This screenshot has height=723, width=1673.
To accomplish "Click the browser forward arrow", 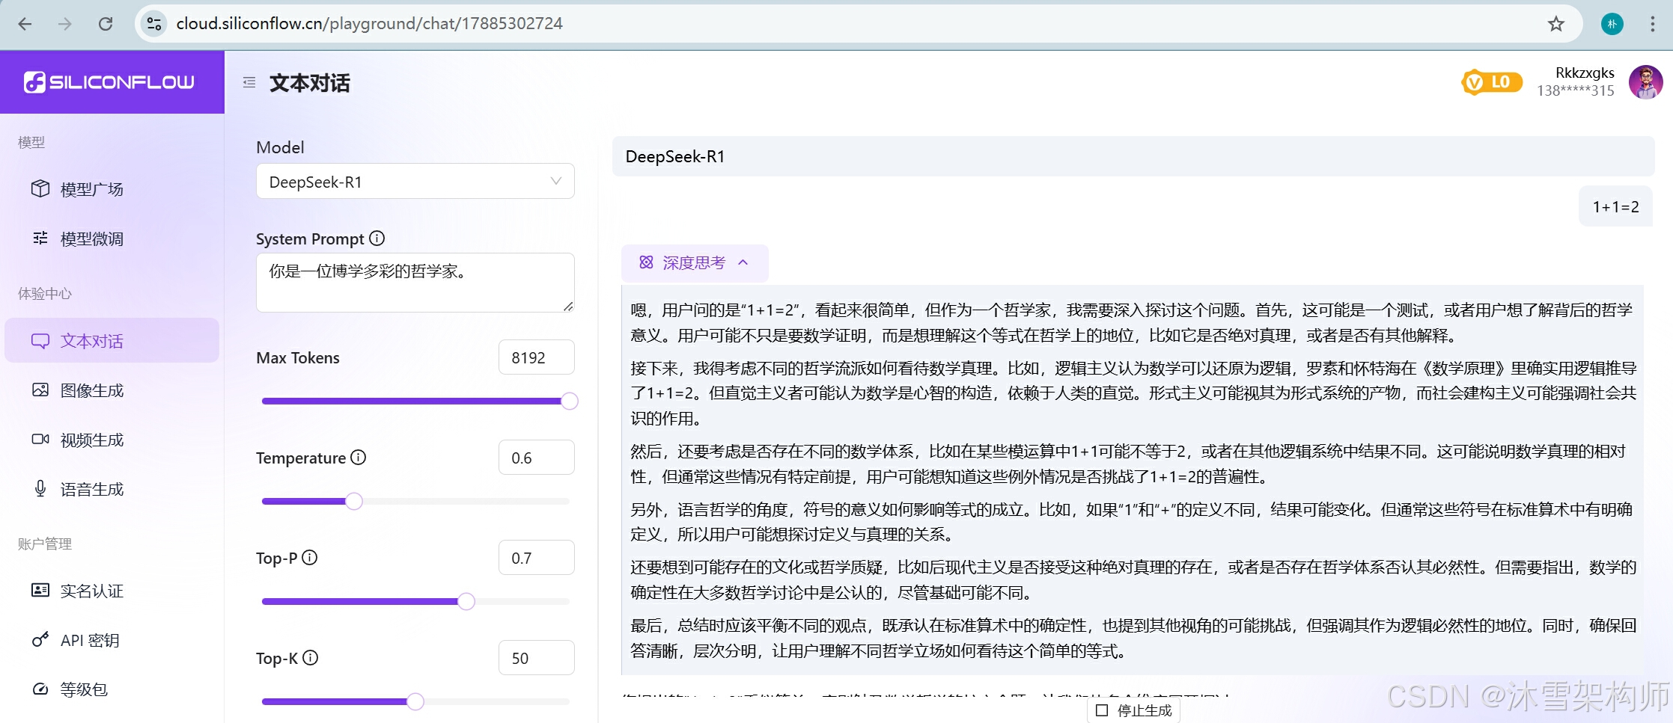I will coord(65,24).
